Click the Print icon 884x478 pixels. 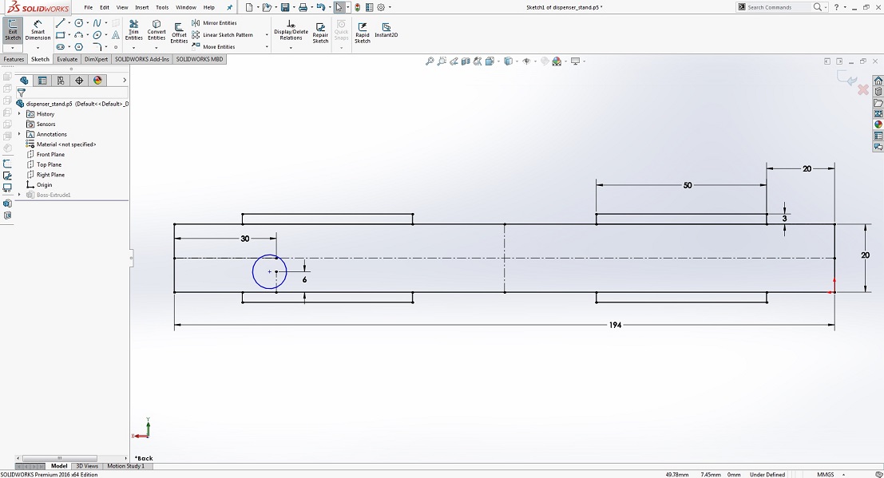pyautogui.click(x=303, y=7)
